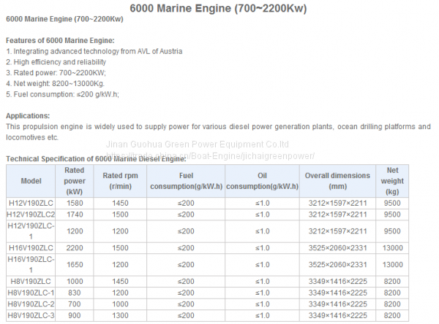Select the 1580 rated power cell
439x324 pixels.
75,203
